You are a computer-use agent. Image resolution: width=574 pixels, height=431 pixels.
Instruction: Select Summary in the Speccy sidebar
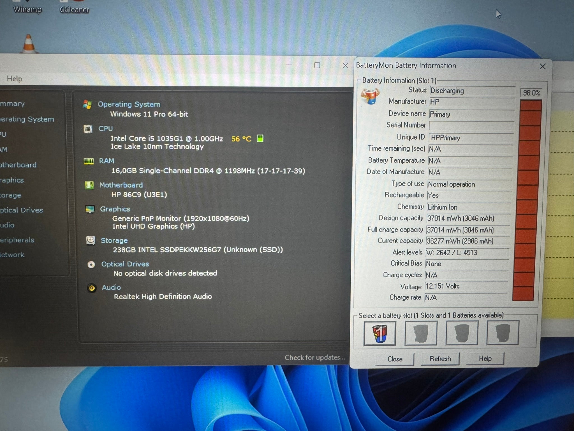tap(12, 104)
